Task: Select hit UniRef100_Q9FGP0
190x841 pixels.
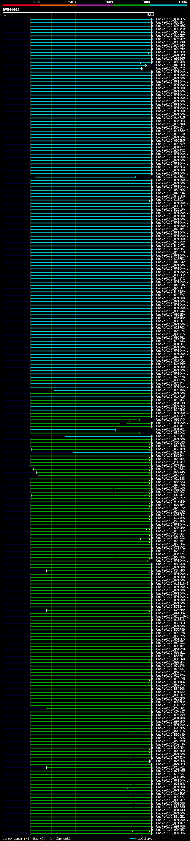Action: 170,52
